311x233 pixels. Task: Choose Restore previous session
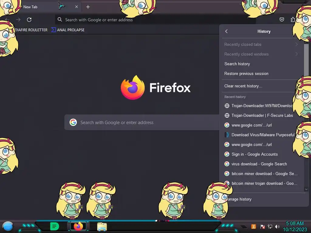coord(261,73)
